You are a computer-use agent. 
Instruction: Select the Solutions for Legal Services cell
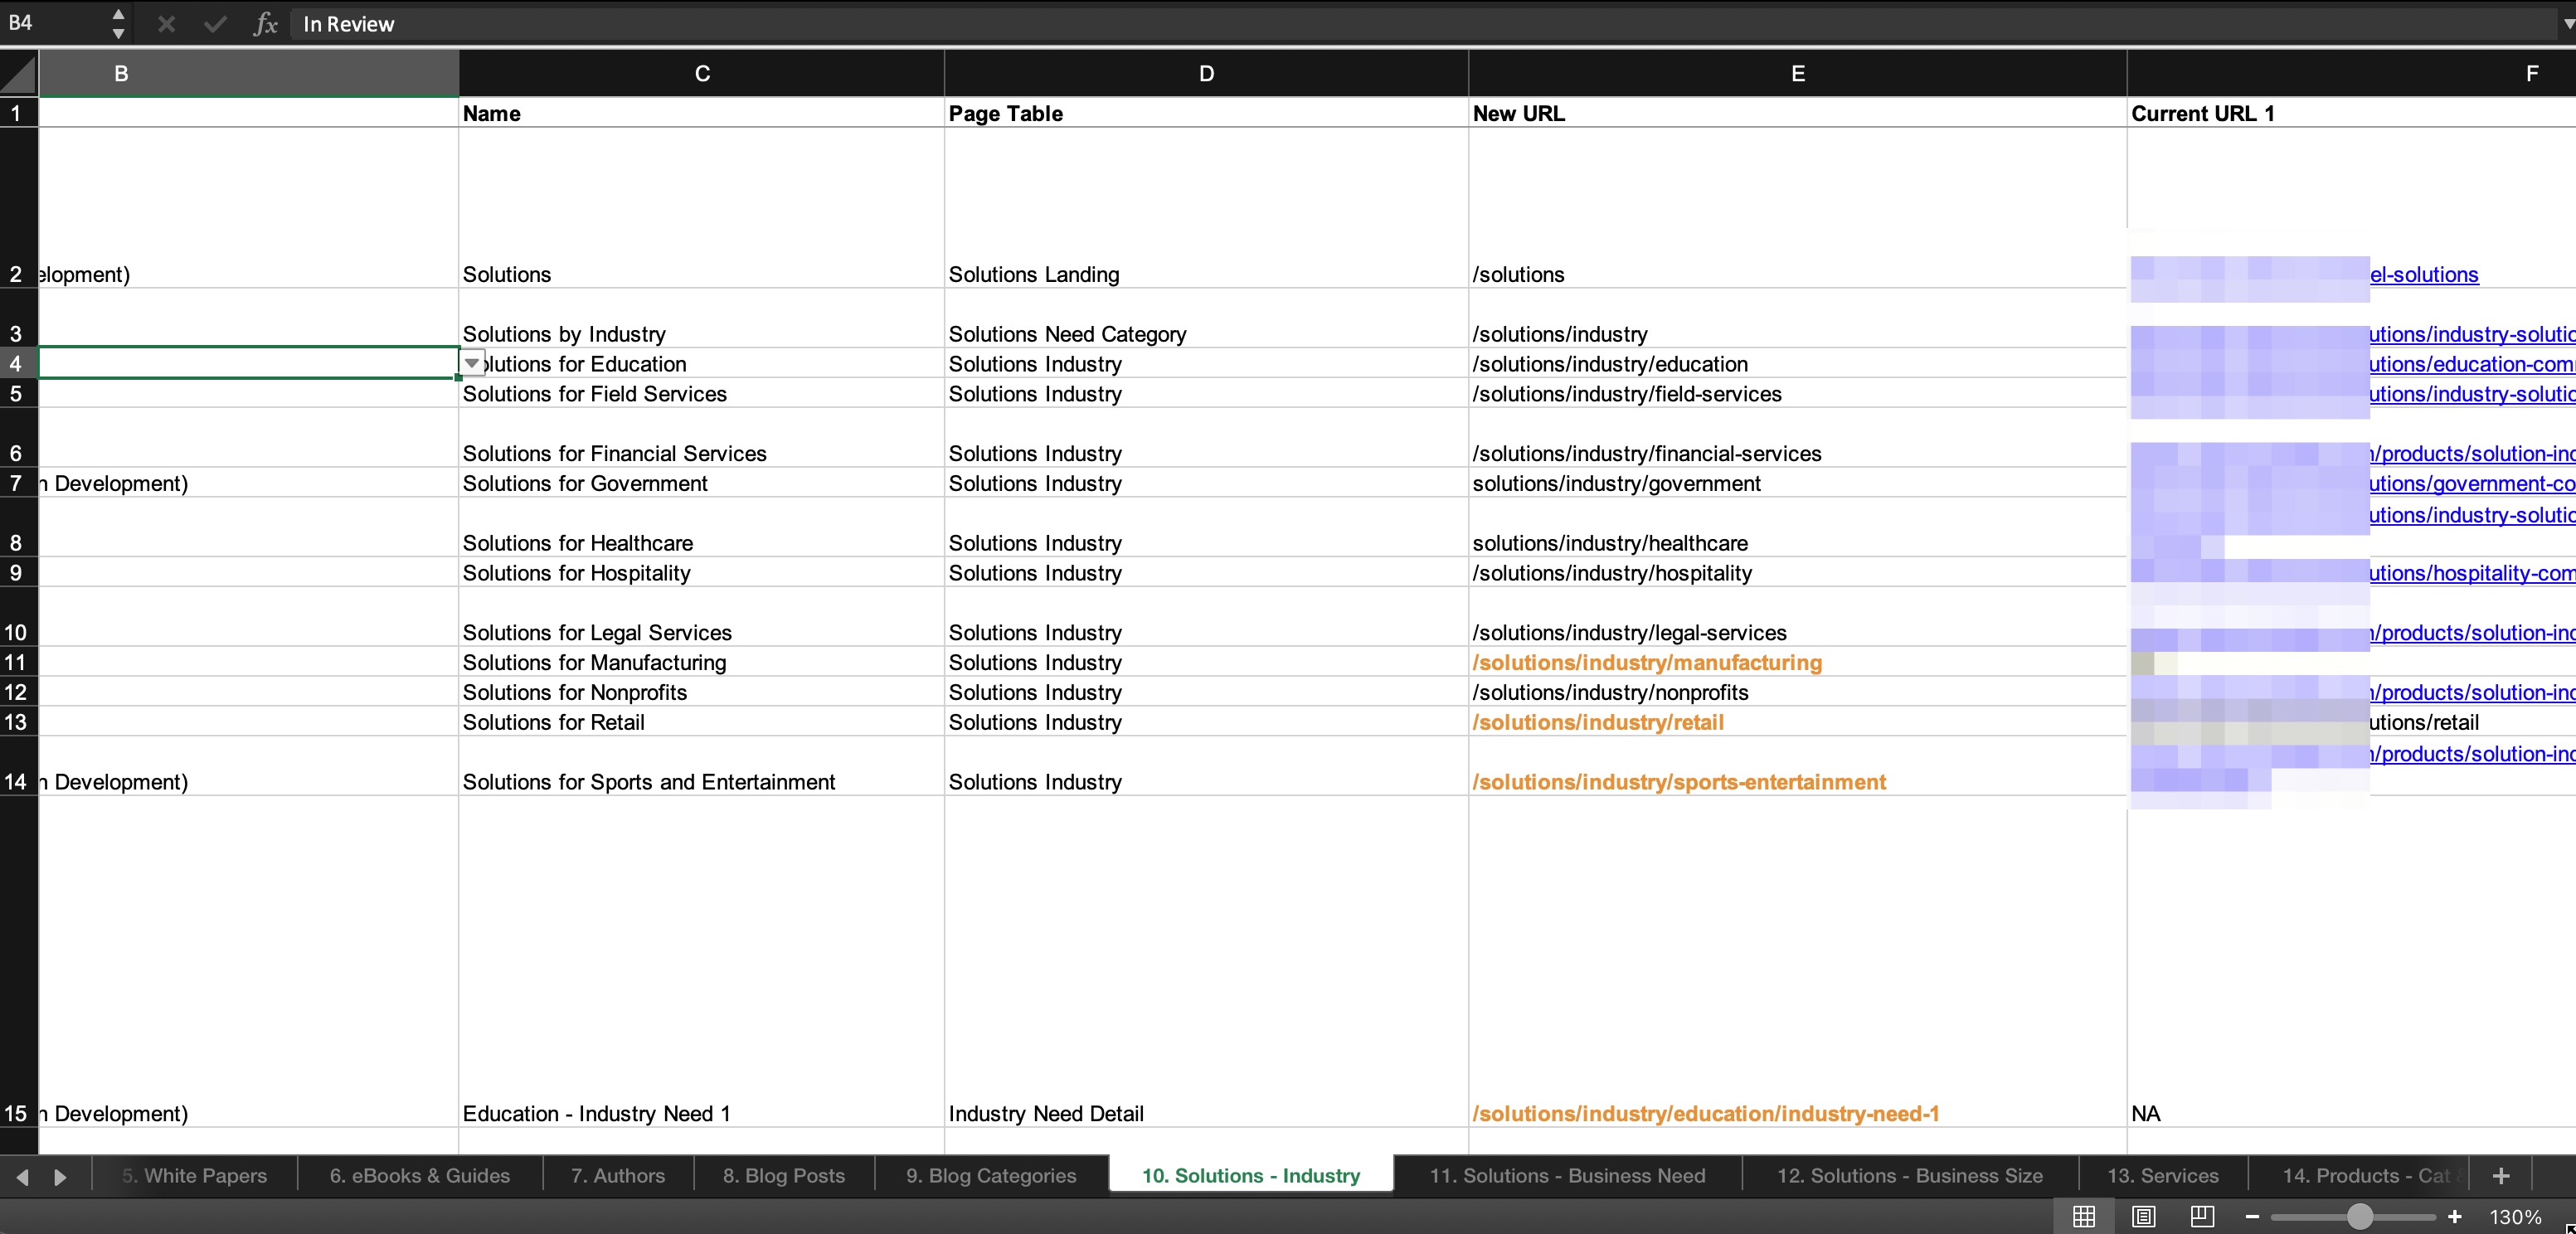click(702, 616)
